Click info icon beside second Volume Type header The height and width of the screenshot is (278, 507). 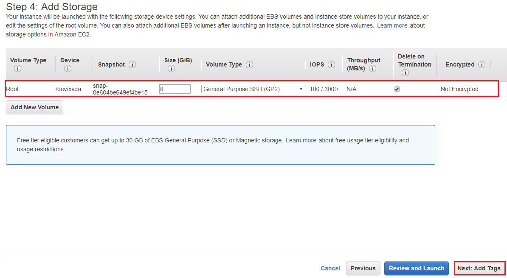click(x=250, y=65)
